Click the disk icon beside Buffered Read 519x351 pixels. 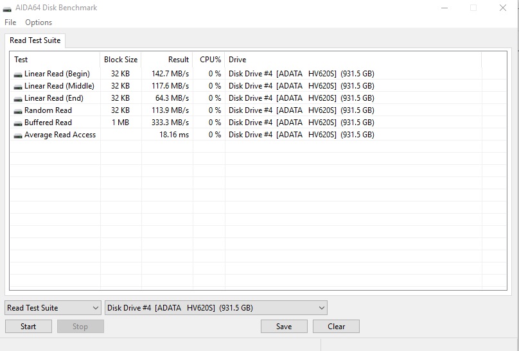tap(18, 124)
